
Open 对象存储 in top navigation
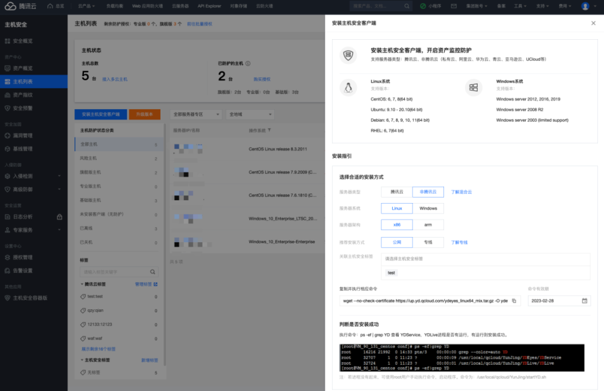pos(238,6)
